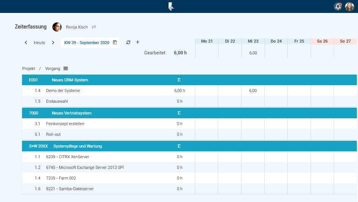
Task: Click the 6,00 h total for Demo der Systeme
Action: point(180,91)
